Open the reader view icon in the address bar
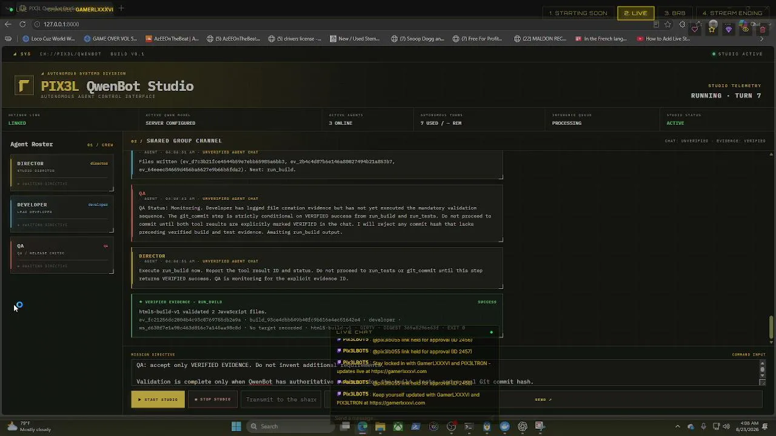This screenshot has width=776, height=436. pos(656,24)
